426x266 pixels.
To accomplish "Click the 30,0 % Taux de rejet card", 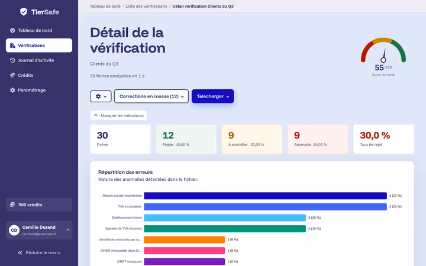I will (x=383, y=140).
